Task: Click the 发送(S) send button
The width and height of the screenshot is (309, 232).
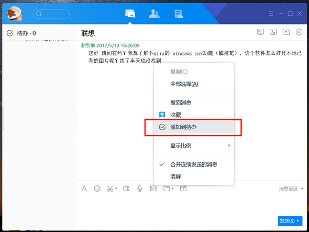Action: (x=287, y=221)
